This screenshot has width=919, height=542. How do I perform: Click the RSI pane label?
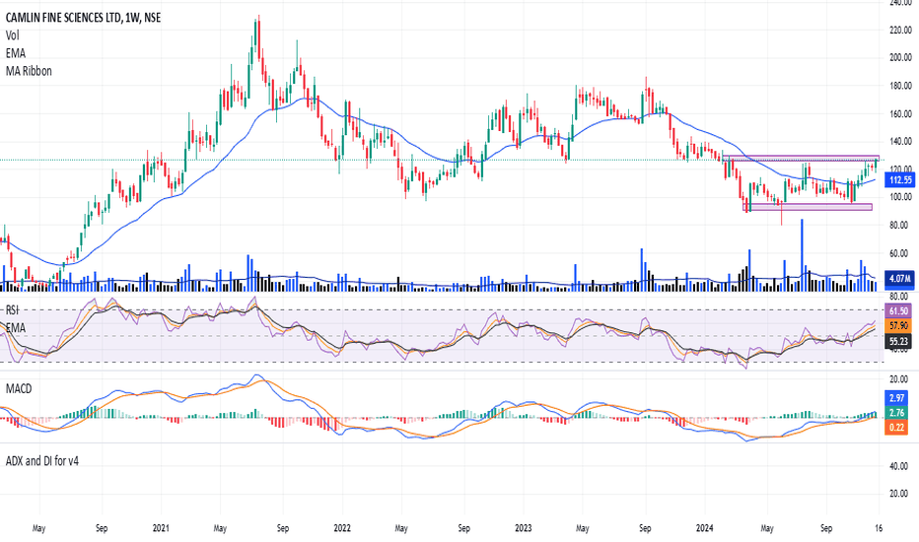(12, 310)
